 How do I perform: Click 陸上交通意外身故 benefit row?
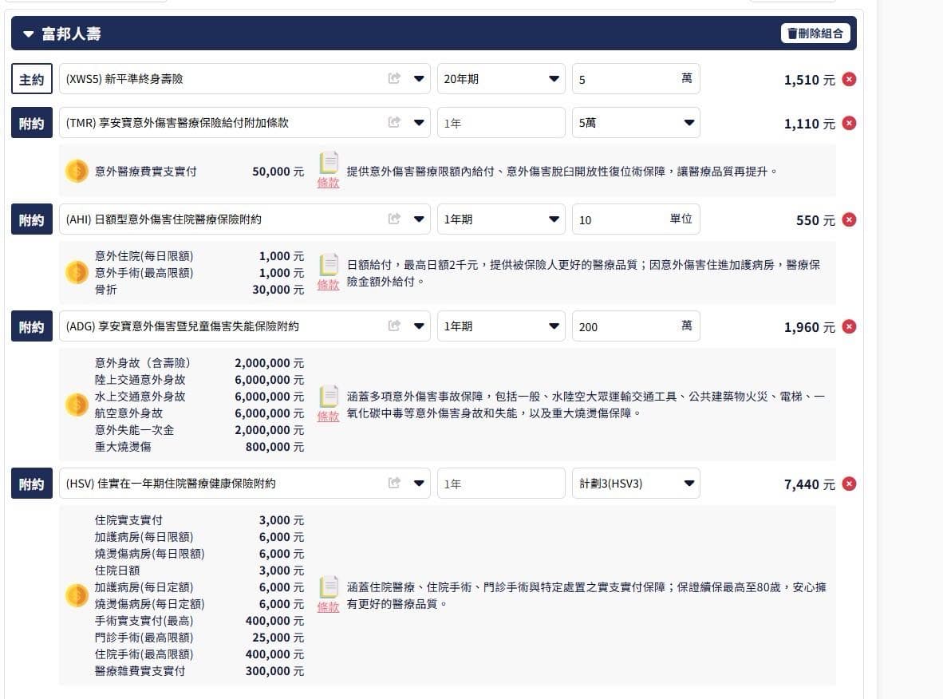pos(199,380)
